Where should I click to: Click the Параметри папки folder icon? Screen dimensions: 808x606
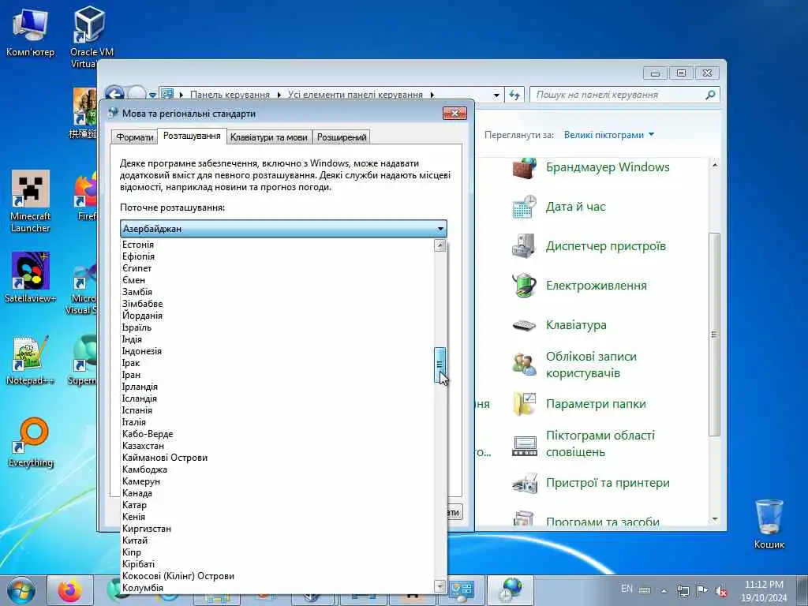click(x=524, y=404)
